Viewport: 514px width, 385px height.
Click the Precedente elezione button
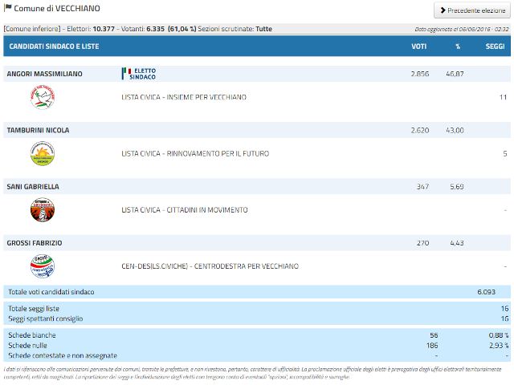pyautogui.click(x=472, y=10)
